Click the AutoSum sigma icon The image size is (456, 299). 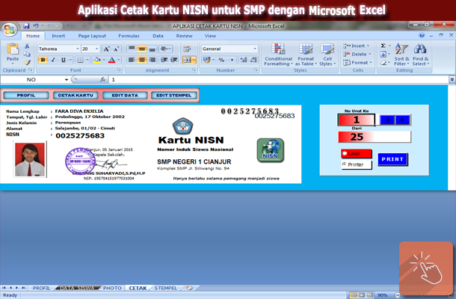pos(383,46)
